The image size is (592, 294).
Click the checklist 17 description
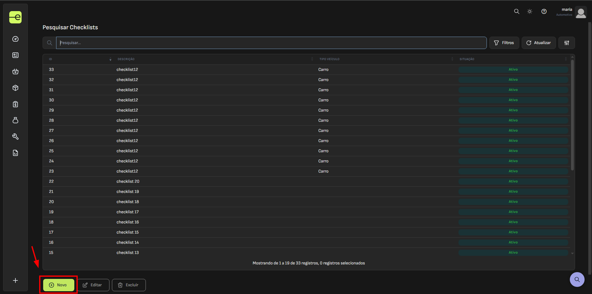tap(128, 212)
